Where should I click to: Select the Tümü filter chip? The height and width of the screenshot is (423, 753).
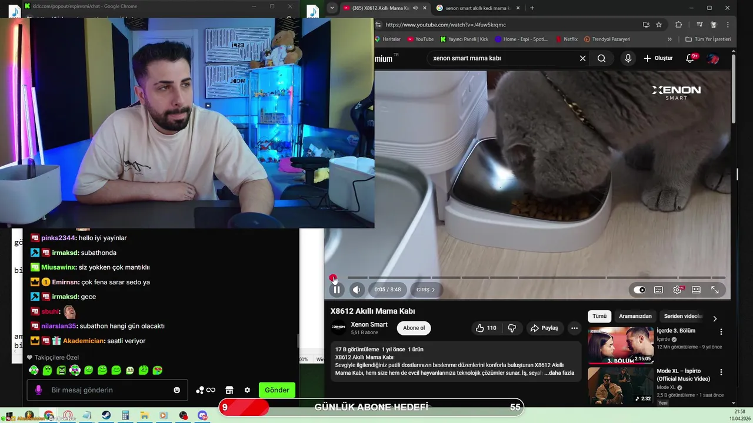point(599,316)
